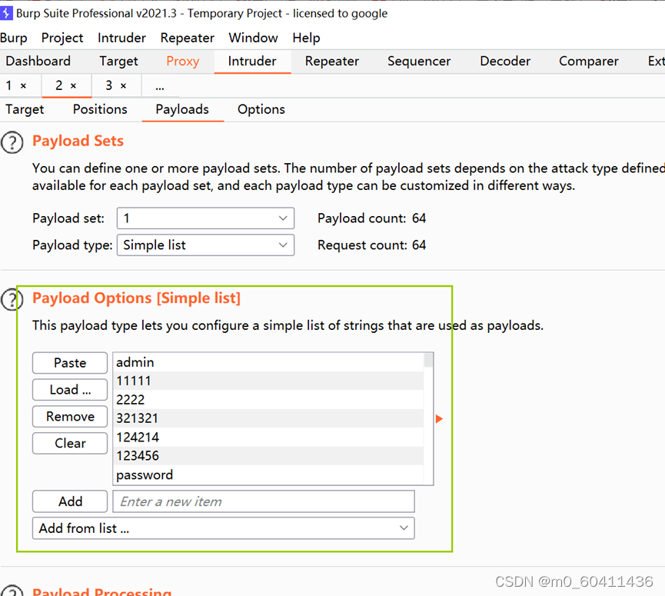Open help for Payload Processing section
Image resolution: width=665 pixels, height=596 pixels.
(x=12, y=591)
